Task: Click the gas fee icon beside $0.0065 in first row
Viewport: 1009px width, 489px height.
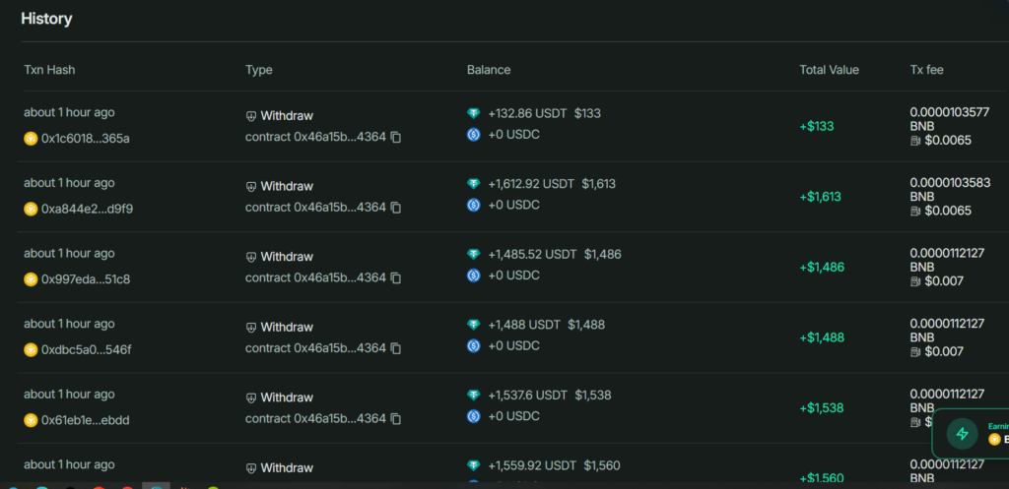Action: tap(916, 141)
